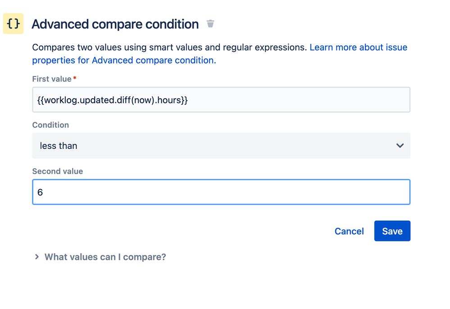Select the 'Advanced compare condition' heading
This screenshot has width=450, height=309.
tap(115, 24)
